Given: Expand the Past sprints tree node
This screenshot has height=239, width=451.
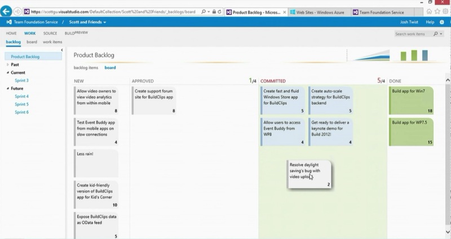Looking at the screenshot, I should (8, 65).
